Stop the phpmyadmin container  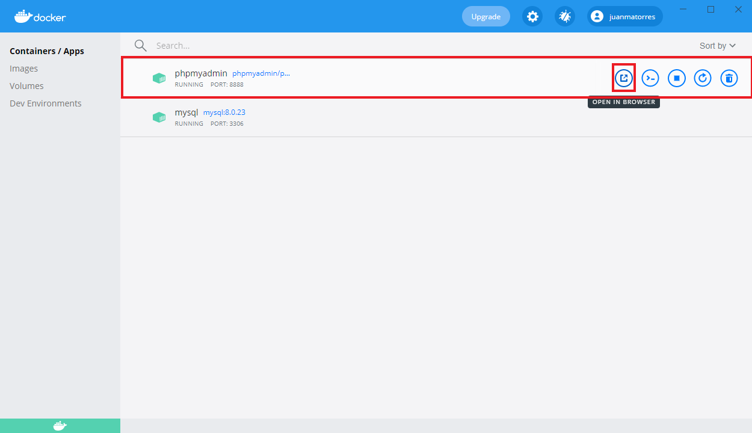tap(677, 78)
